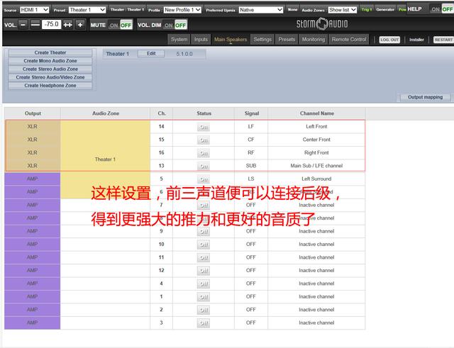Open the Preferred Upmix dropdown showing Native
454x348 pixels.
(261, 10)
